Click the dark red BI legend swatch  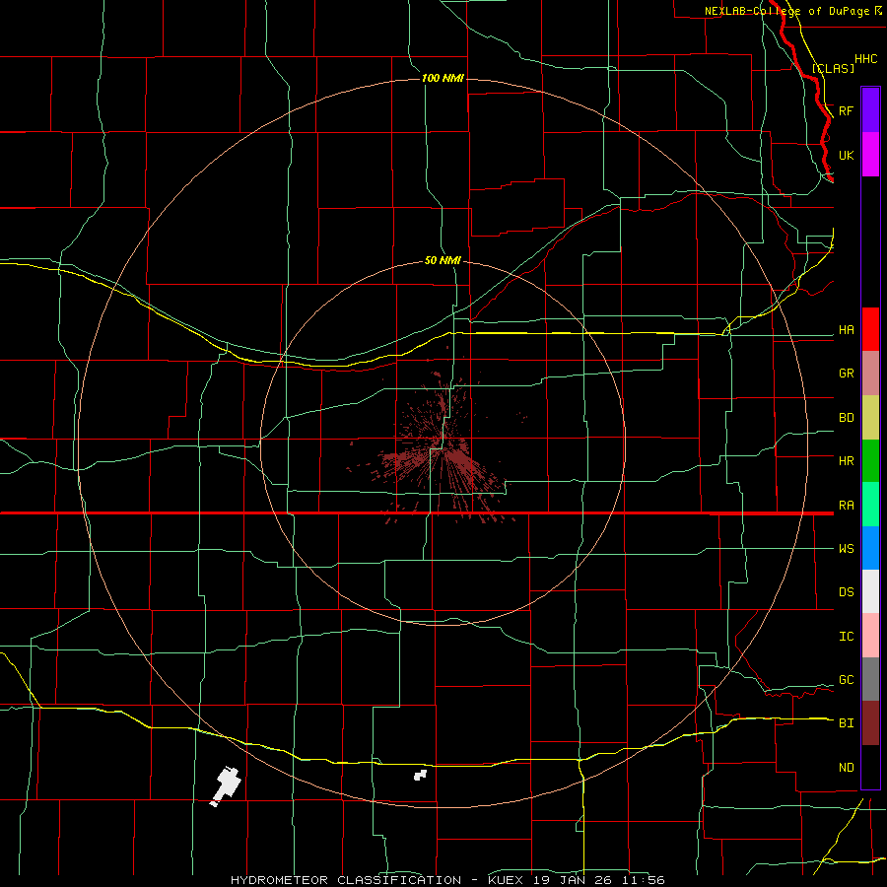[870, 723]
